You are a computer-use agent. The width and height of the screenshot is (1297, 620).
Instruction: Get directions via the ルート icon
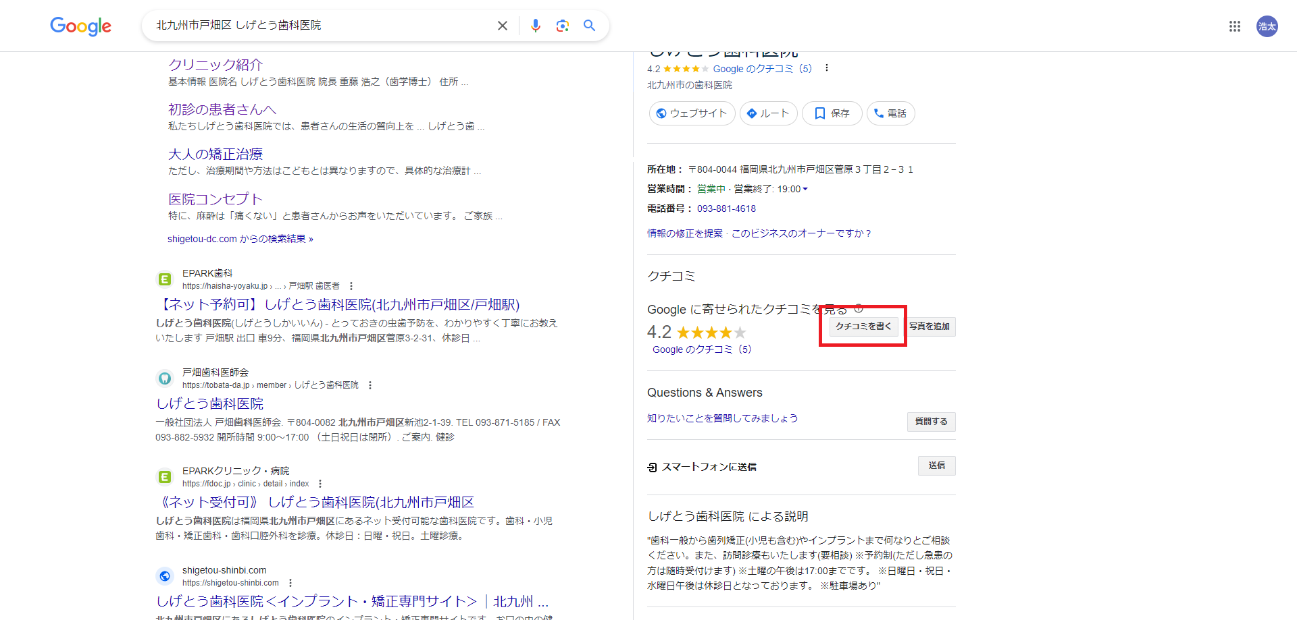click(x=753, y=113)
